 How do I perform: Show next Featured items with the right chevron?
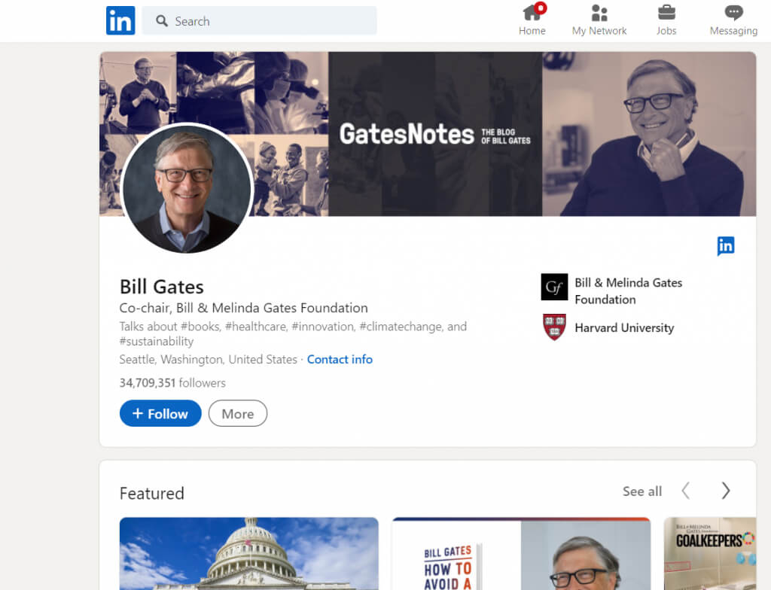[726, 491]
